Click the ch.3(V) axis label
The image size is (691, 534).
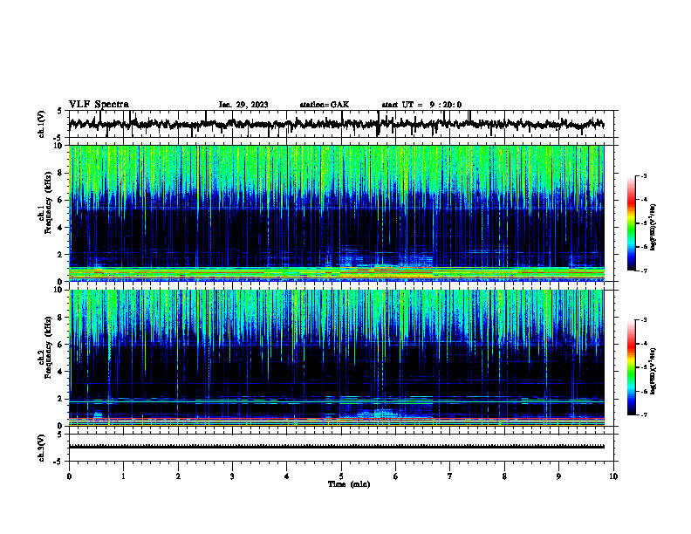tap(42, 448)
